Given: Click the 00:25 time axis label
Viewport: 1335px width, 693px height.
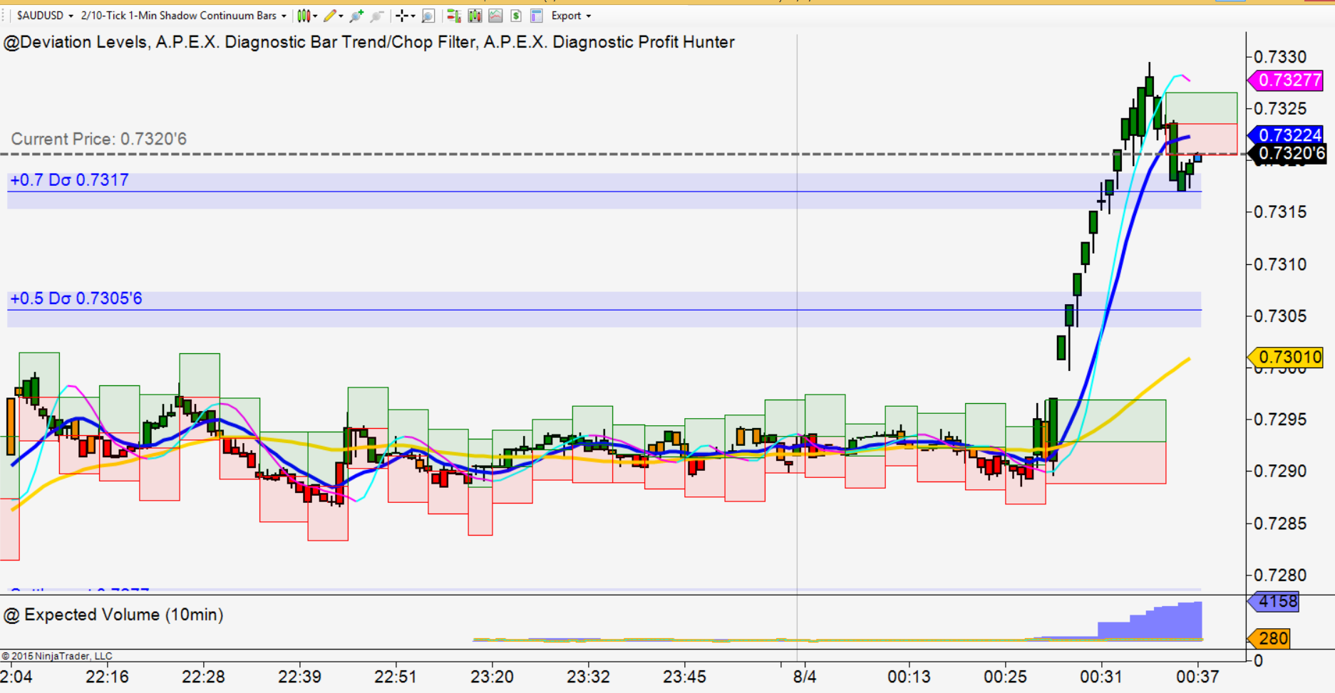Looking at the screenshot, I should point(1006,677).
